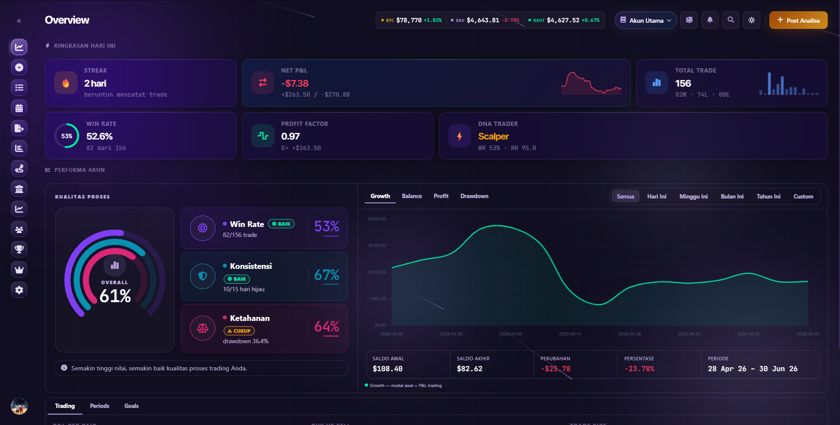This screenshot has width=840, height=425.
Task: Click the BTC price ticker
Action: pyautogui.click(x=411, y=20)
